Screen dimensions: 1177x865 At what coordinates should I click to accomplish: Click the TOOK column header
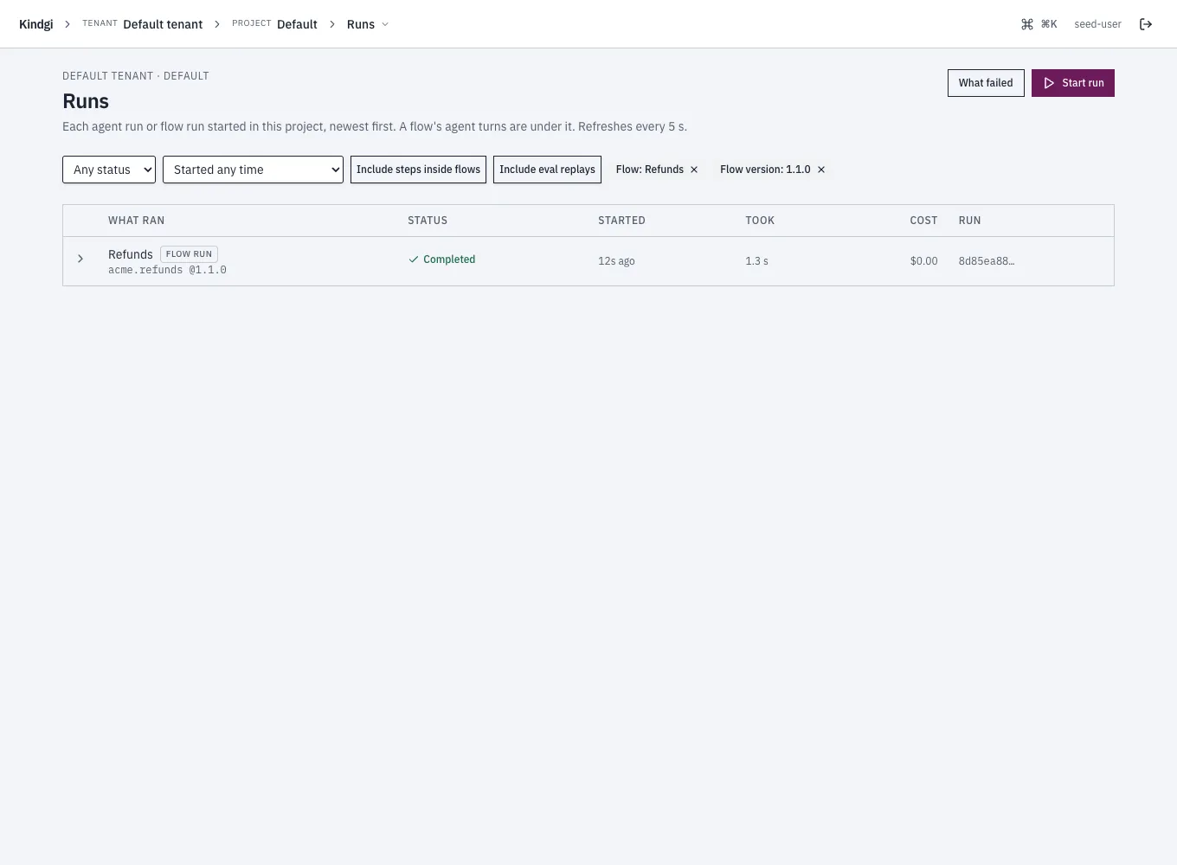(x=760, y=221)
